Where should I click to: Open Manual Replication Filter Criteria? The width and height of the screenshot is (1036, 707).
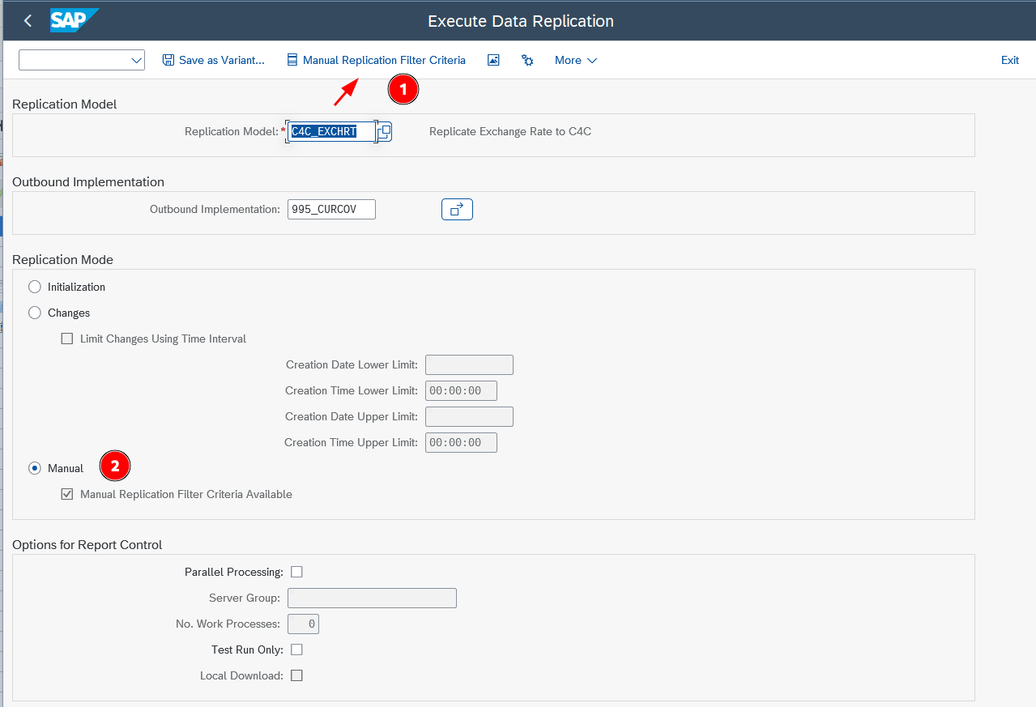pyautogui.click(x=376, y=60)
